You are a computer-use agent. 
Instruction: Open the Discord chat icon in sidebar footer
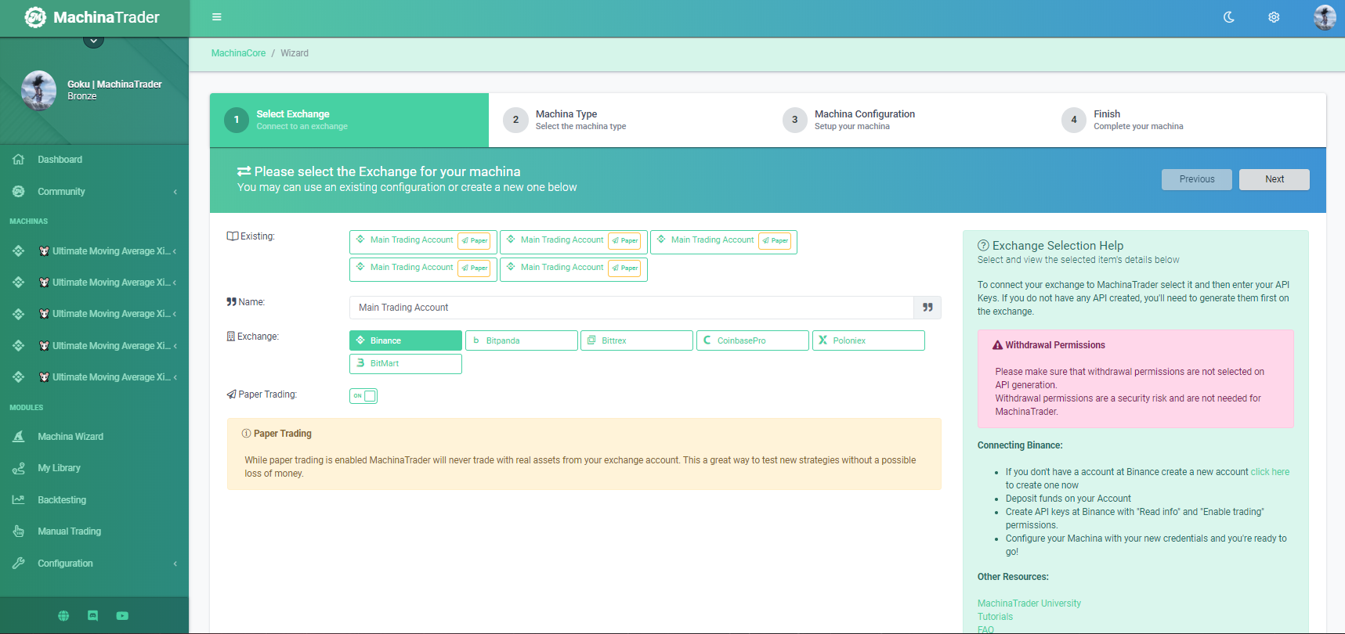(x=93, y=616)
